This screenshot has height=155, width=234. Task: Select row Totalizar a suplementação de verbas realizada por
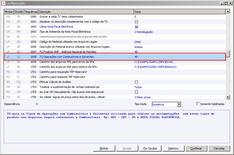pos(114,87)
